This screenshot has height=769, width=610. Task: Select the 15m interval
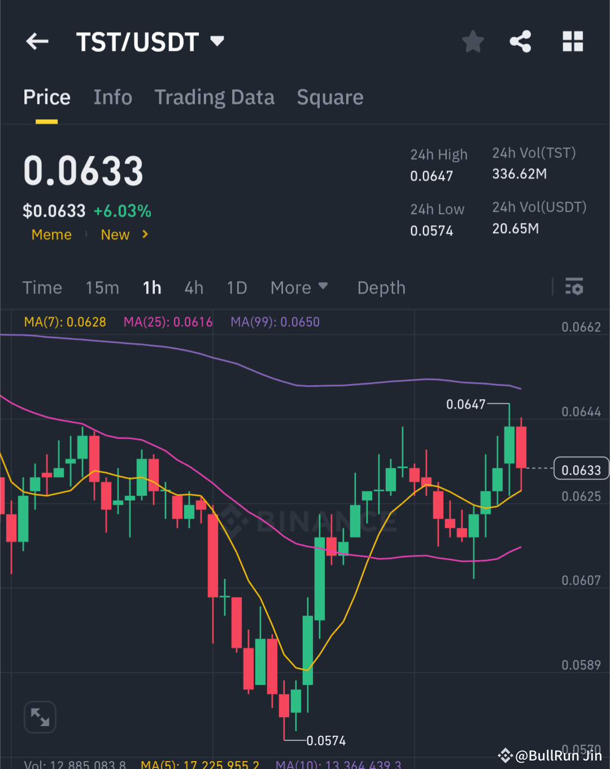(102, 287)
